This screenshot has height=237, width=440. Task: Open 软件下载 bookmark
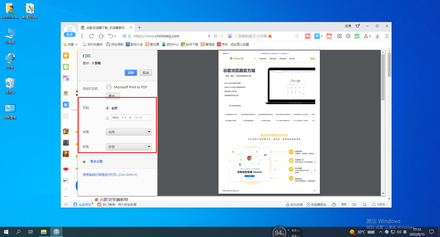(190, 44)
